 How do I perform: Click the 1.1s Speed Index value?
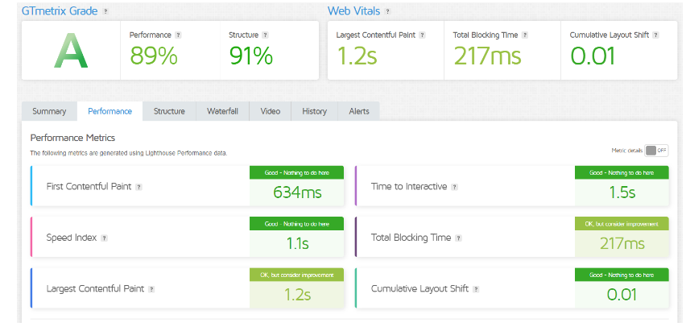click(x=297, y=243)
